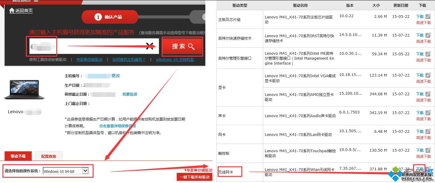The height and width of the screenshot is (183, 435).
Task: Click the 一键下载所有驱动 button
Action: point(194,177)
